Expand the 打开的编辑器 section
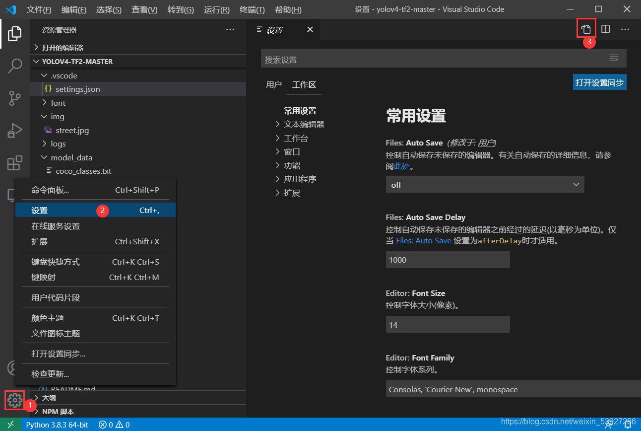This screenshot has height=431, width=641. coord(138,48)
